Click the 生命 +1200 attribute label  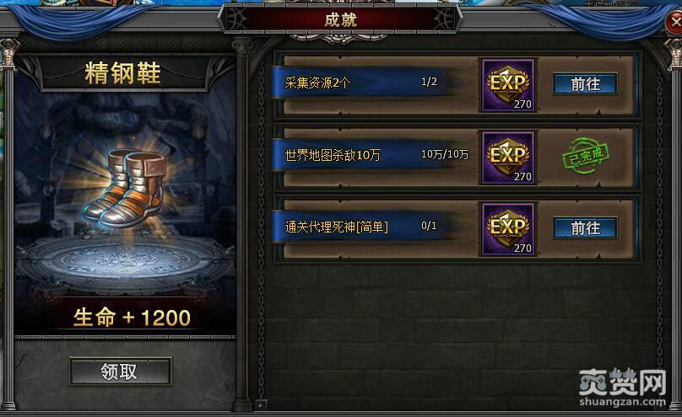132,318
